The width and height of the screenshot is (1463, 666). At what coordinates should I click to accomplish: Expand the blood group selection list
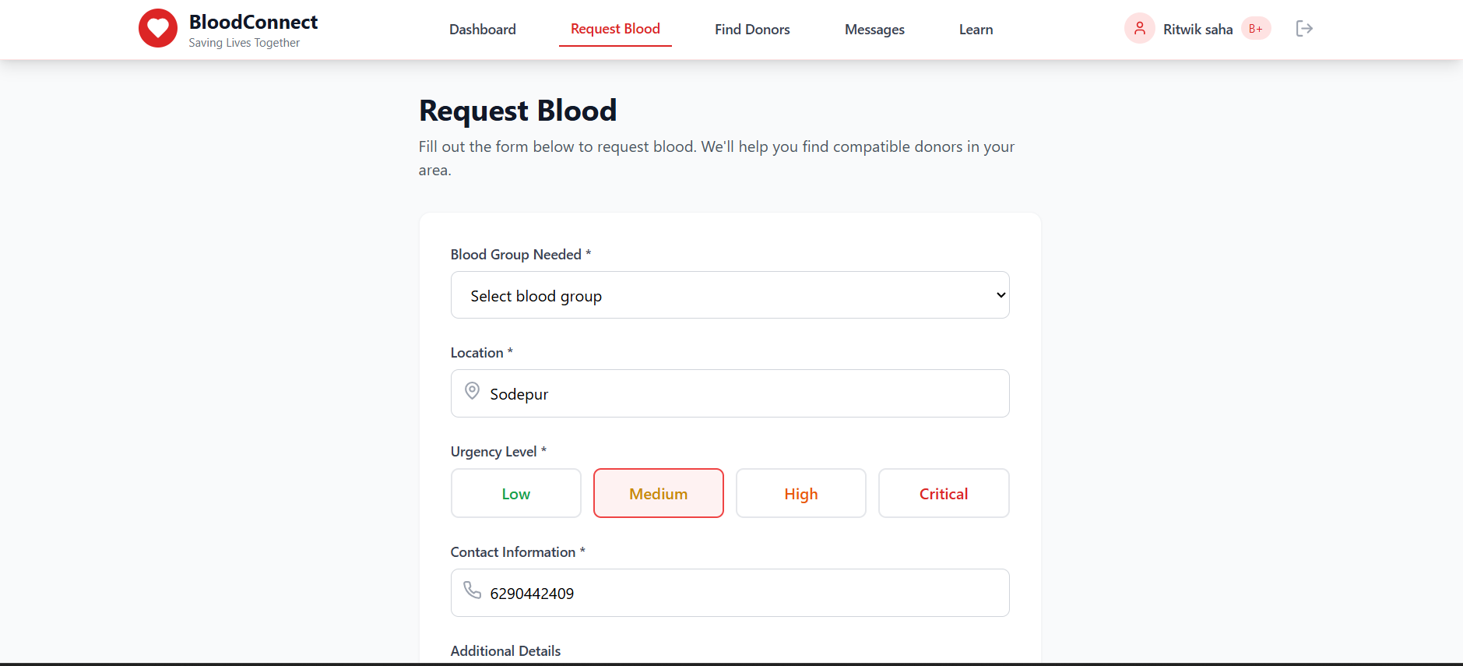point(730,295)
